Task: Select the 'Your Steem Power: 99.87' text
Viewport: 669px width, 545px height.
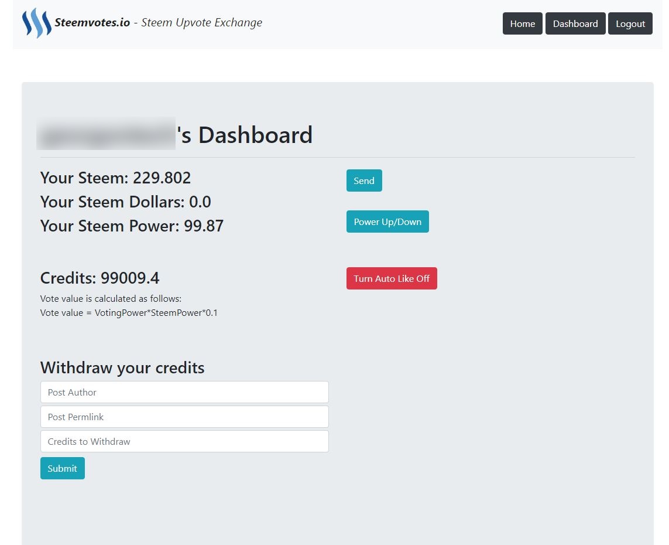Action: [x=132, y=226]
